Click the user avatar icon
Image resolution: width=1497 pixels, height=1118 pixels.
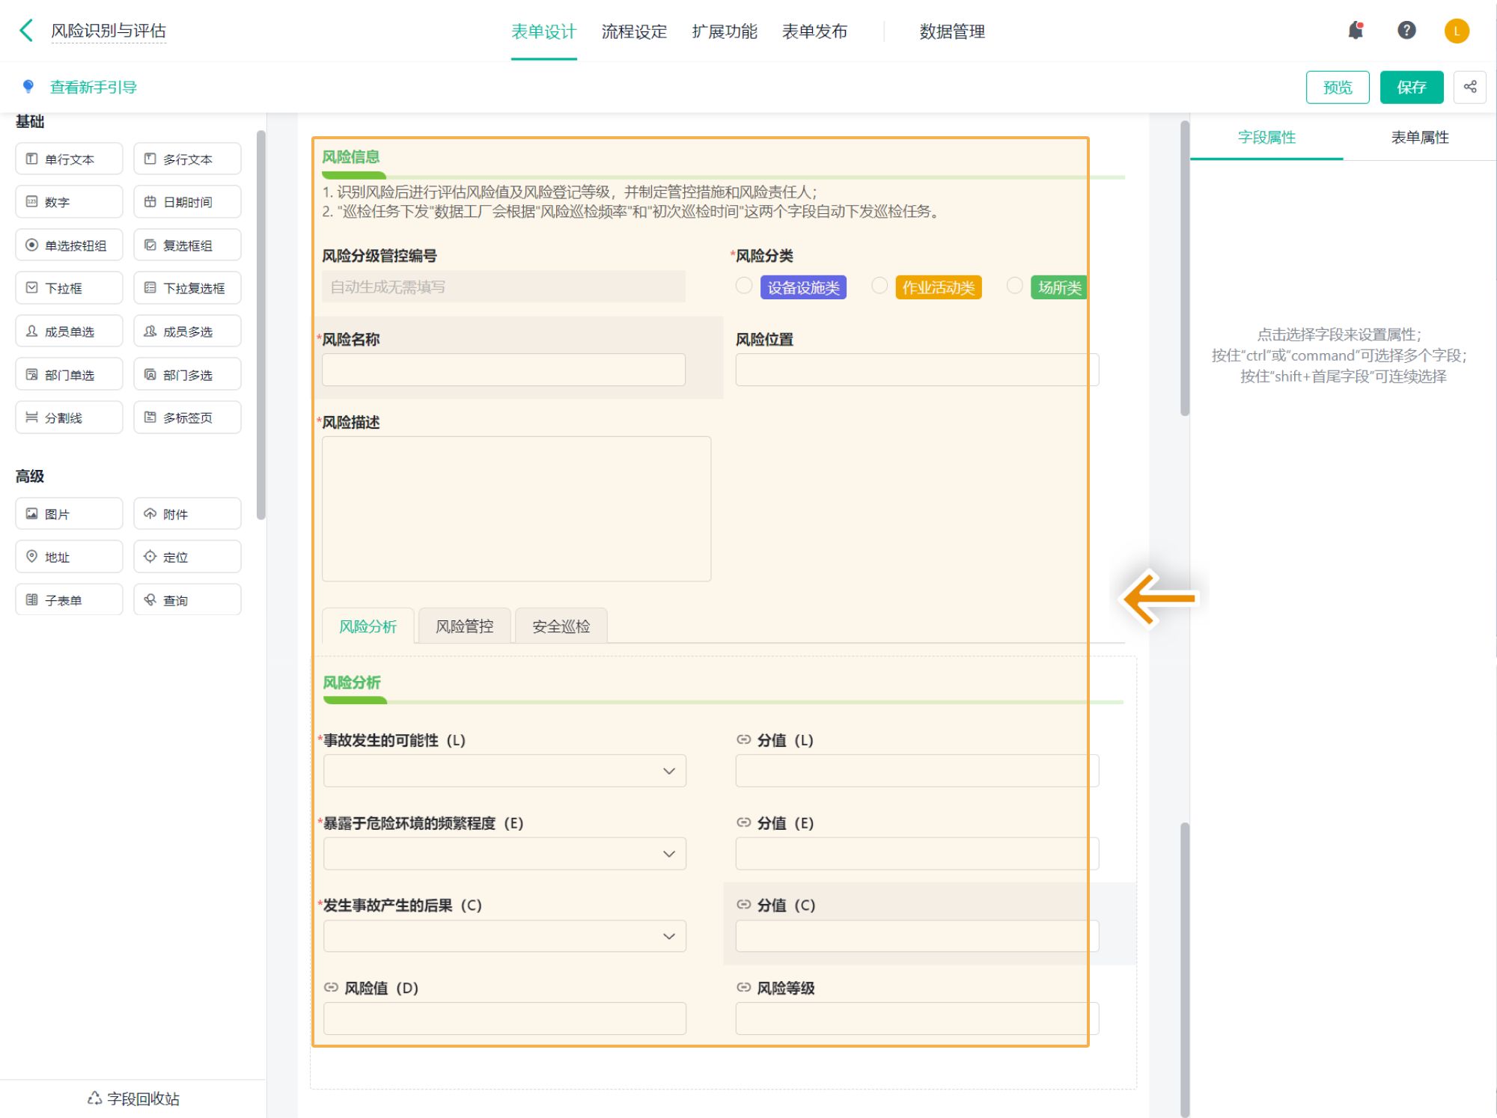point(1456,31)
